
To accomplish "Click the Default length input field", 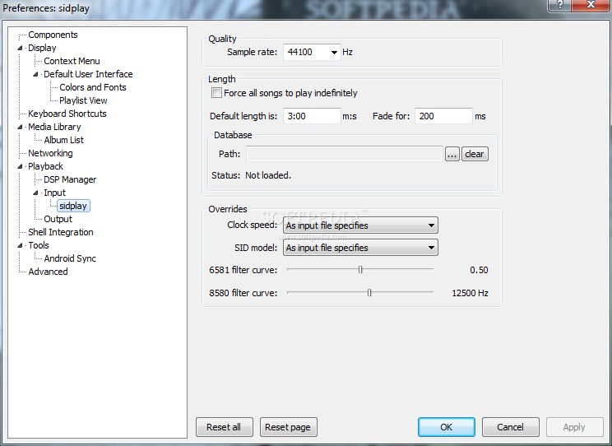I will tap(312, 116).
